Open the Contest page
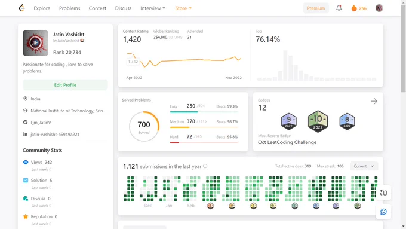Image resolution: width=406 pixels, height=229 pixels. tap(97, 8)
